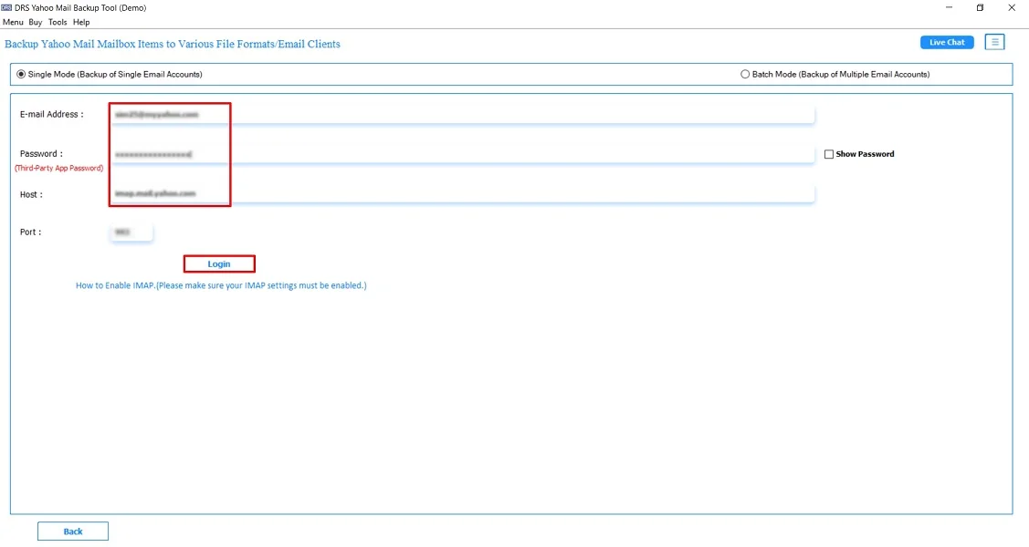Click inside the Host field
The image size is (1029, 547).
coord(365,193)
